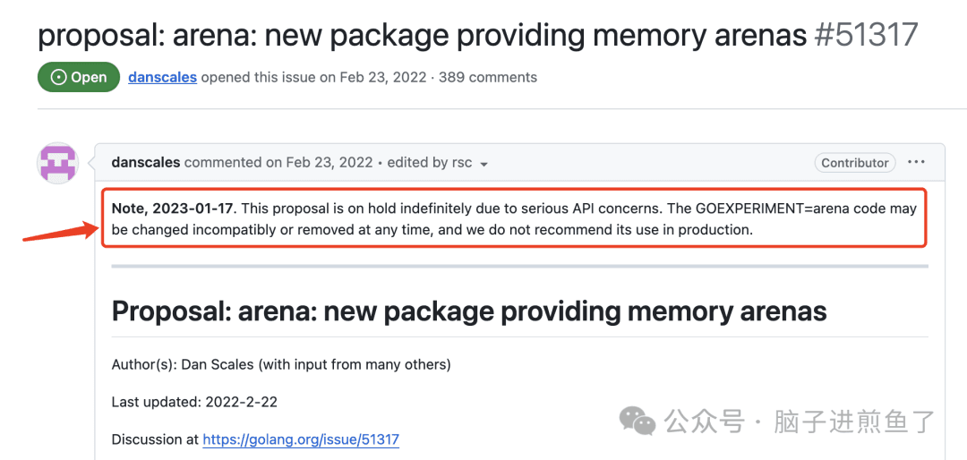This screenshot has width=967, height=460.
Task: Click the '389 comments' count text
Action: click(488, 78)
